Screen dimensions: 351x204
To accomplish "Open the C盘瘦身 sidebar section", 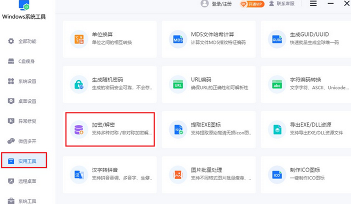I will (23, 61).
